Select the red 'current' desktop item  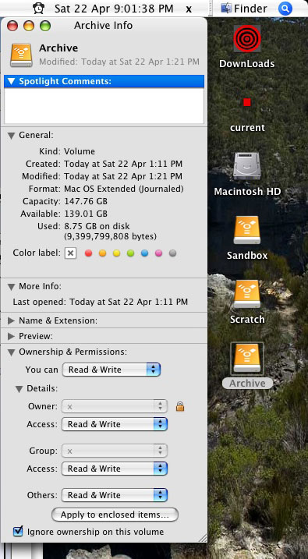click(x=247, y=103)
